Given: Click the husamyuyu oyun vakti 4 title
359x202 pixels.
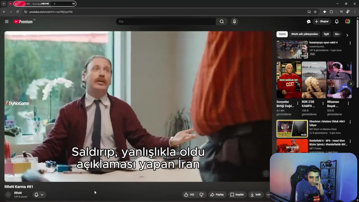Looking at the screenshot, I should (x=323, y=43).
